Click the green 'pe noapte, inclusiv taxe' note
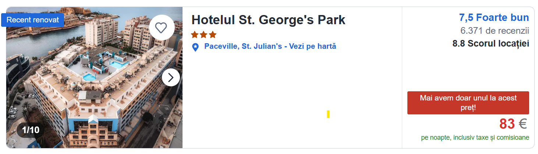 click(475, 138)
